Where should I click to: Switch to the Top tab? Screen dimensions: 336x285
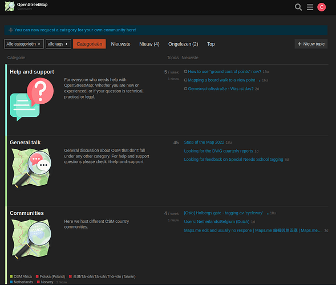[211, 44]
